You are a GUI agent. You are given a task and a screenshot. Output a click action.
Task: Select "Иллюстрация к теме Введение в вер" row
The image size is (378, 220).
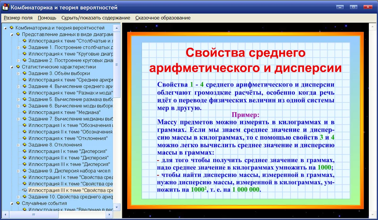(x=71, y=209)
